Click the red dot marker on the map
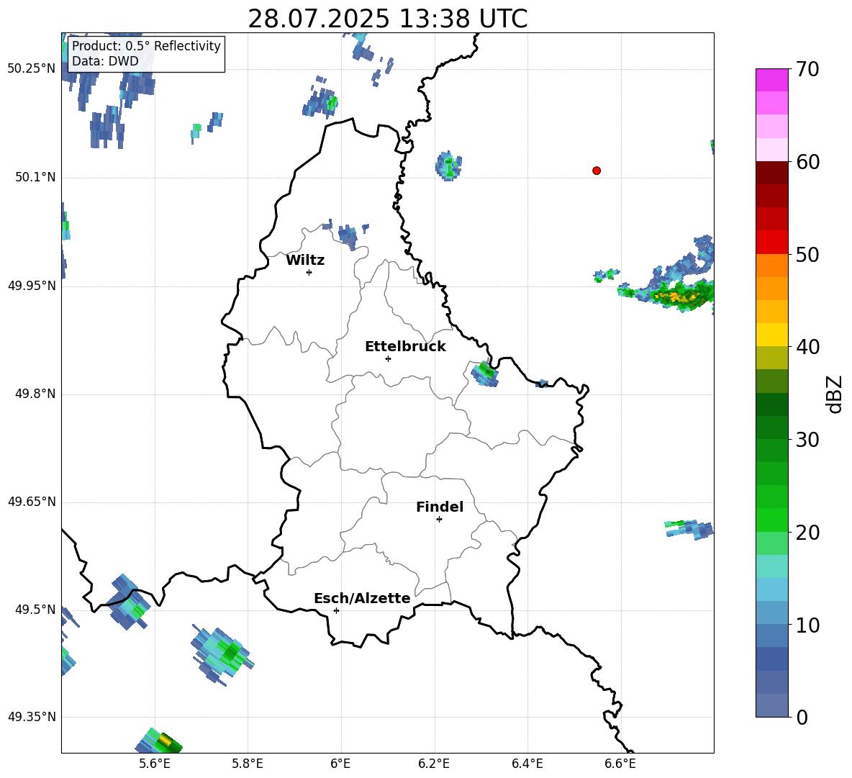Image resolution: width=852 pixels, height=778 pixels. [596, 171]
